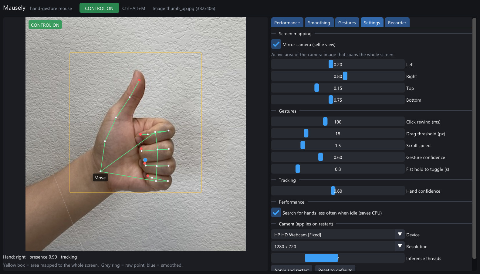480x274 pixels.
Task: Open the Recorder tab
Action: [397, 22]
